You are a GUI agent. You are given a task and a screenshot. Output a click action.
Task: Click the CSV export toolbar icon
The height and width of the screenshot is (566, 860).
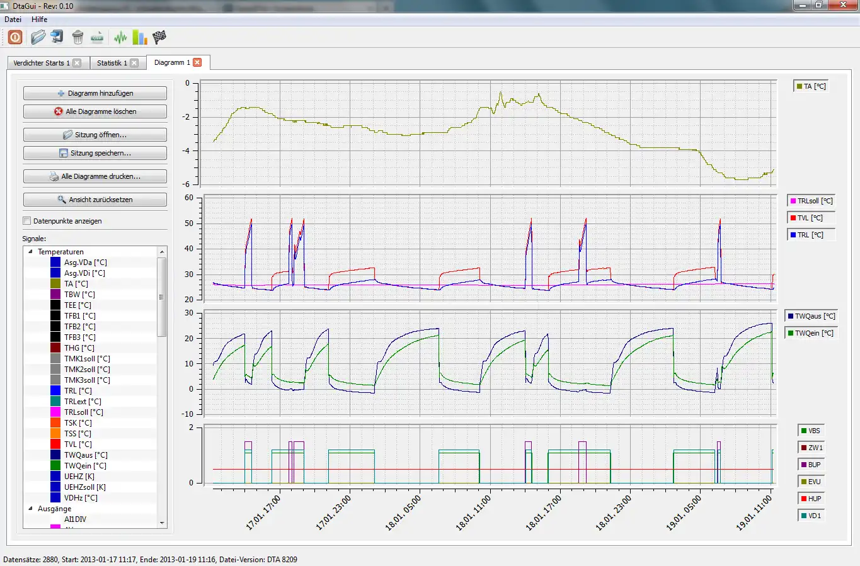pyautogui.click(x=97, y=37)
